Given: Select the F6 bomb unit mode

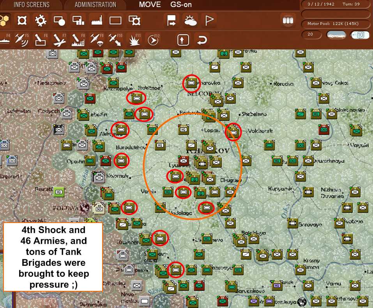Looking at the screenshot, I should click(41, 39).
